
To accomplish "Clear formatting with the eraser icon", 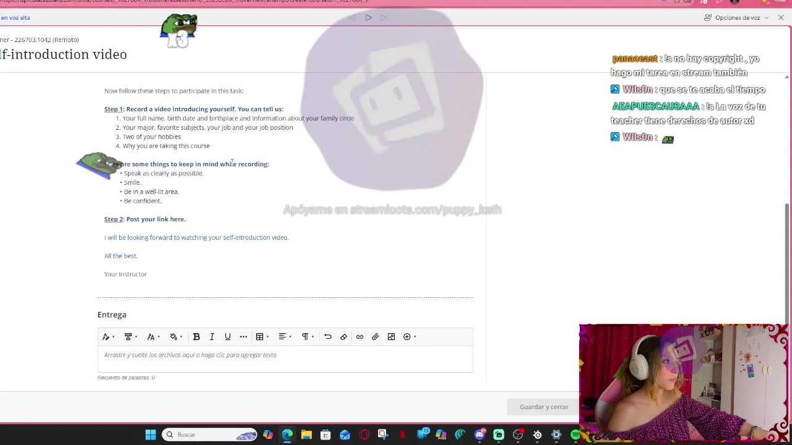I will [x=343, y=337].
